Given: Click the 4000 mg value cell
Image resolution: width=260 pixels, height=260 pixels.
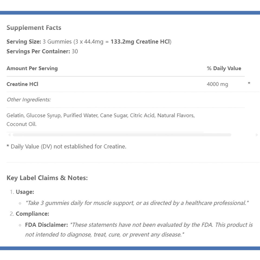Looking at the screenshot, I should (217, 84).
